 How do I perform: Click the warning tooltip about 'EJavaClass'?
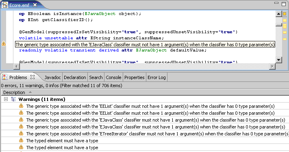coord(145,45)
